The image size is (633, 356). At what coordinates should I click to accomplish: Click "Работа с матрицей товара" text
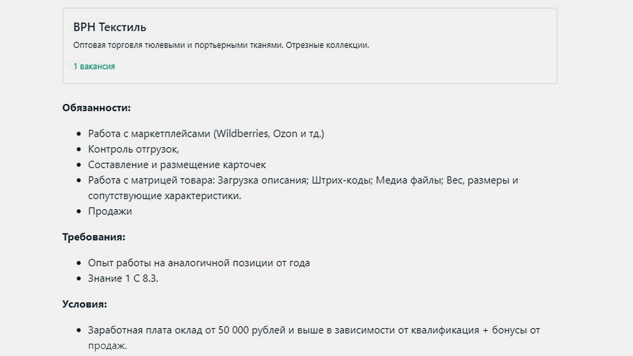[x=150, y=180]
